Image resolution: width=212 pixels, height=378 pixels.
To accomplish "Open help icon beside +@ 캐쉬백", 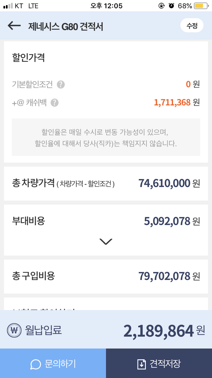I will coord(55,103).
